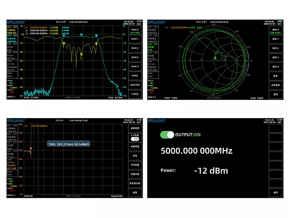Go back using the < BACK button

coord(135,93)
